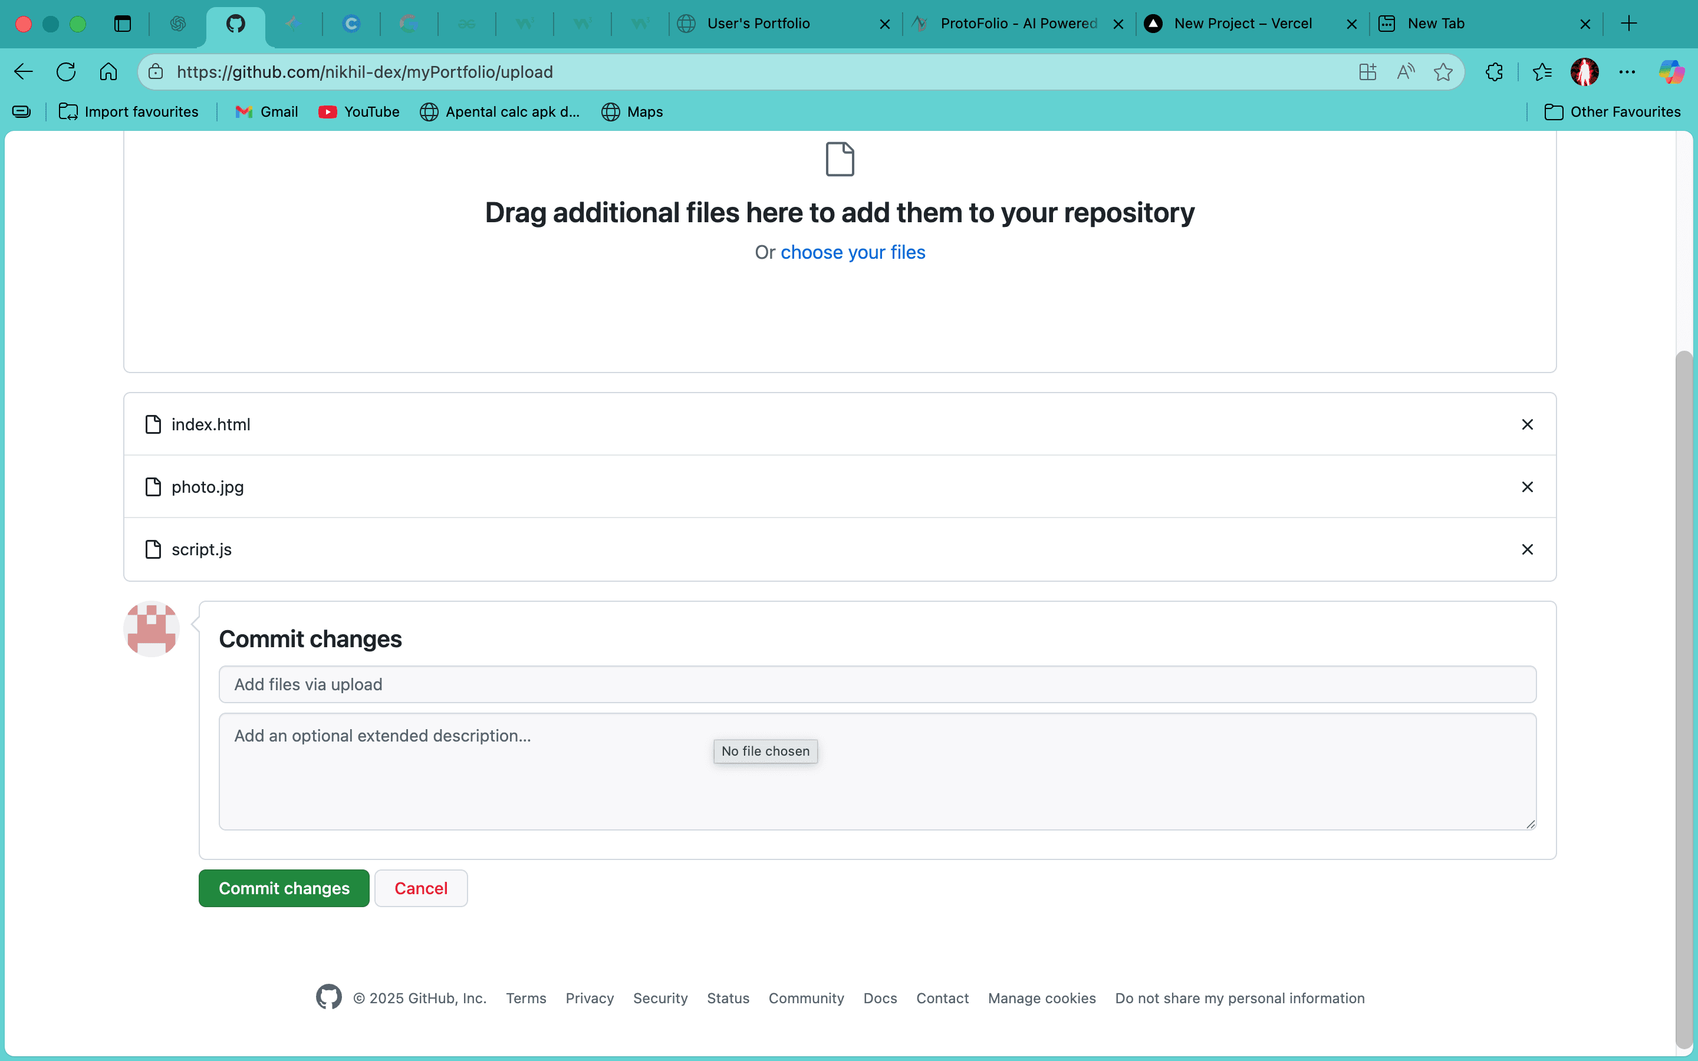Image resolution: width=1698 pixels, height=1061 pixels.
Task: Click the photo.jpg file name
Action: [208, 487]
